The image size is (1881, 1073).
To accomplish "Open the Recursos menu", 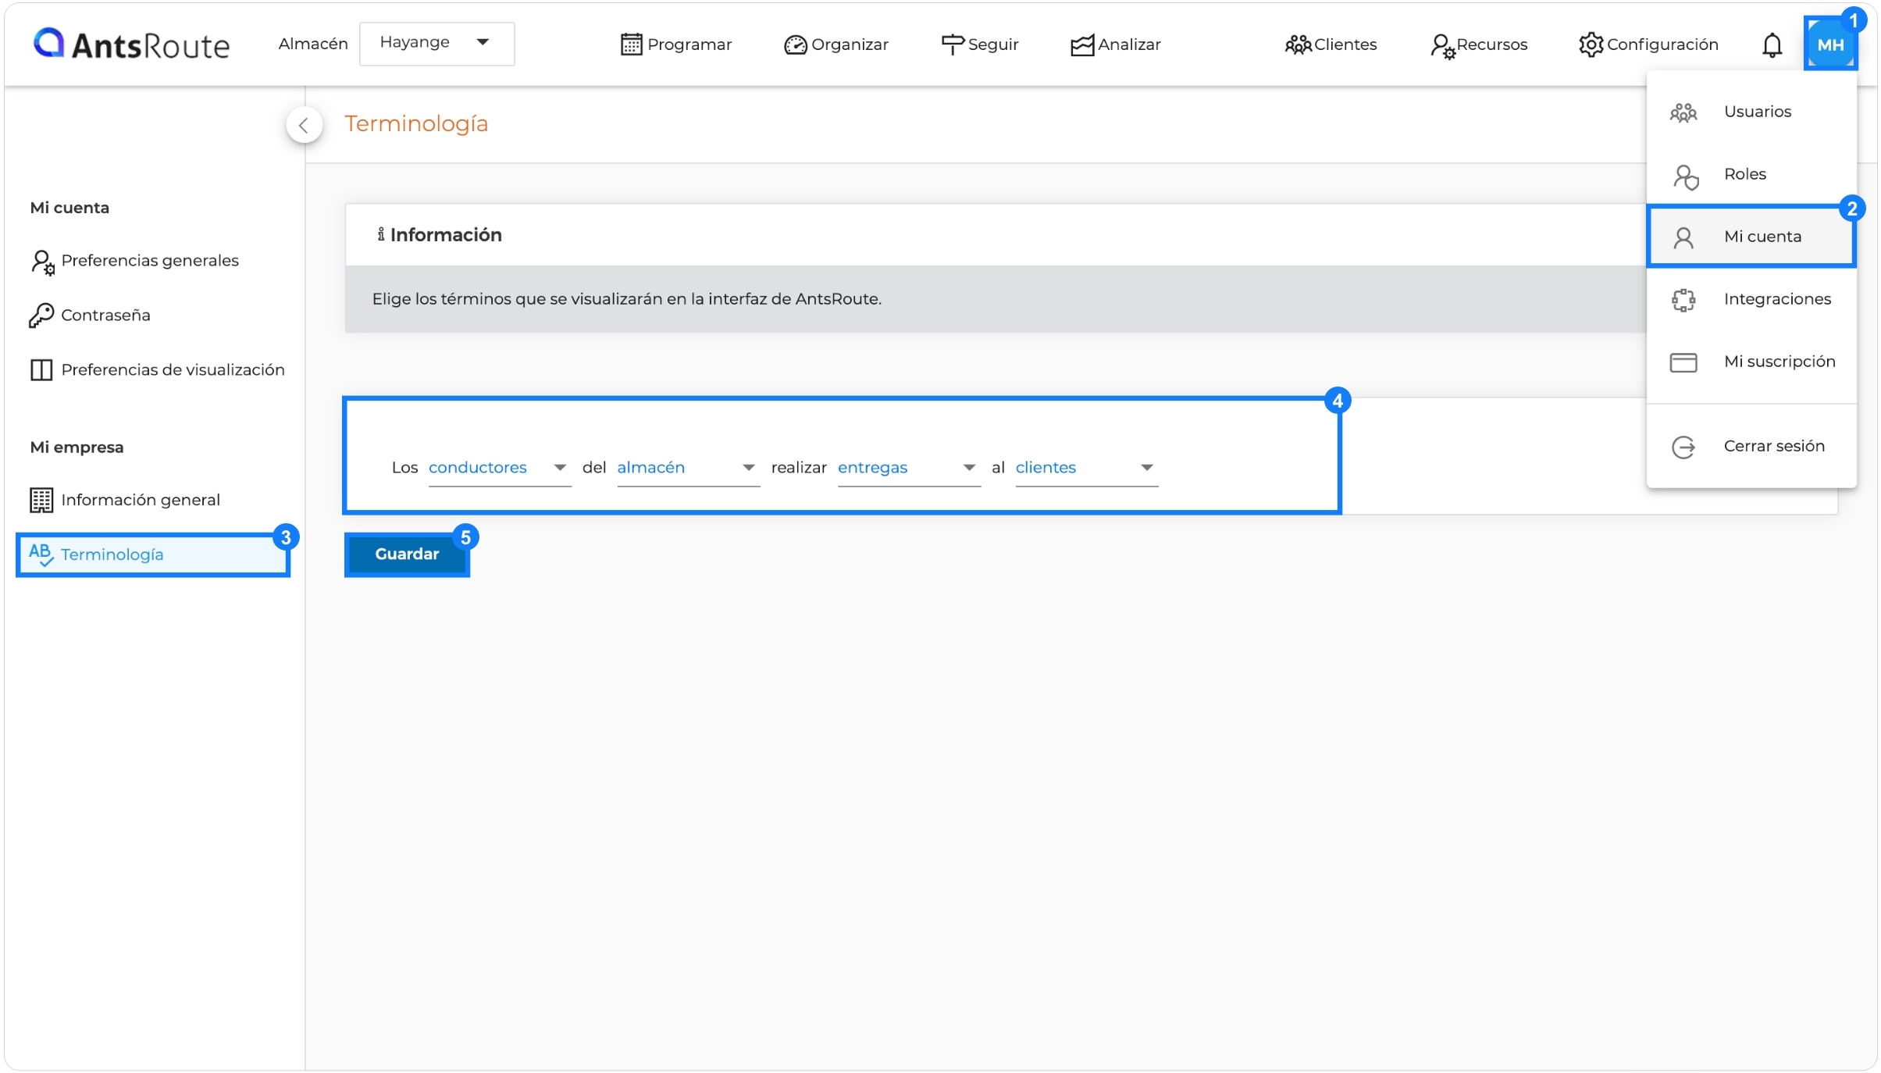I will pyautogui.click(x=1478, y=45).
